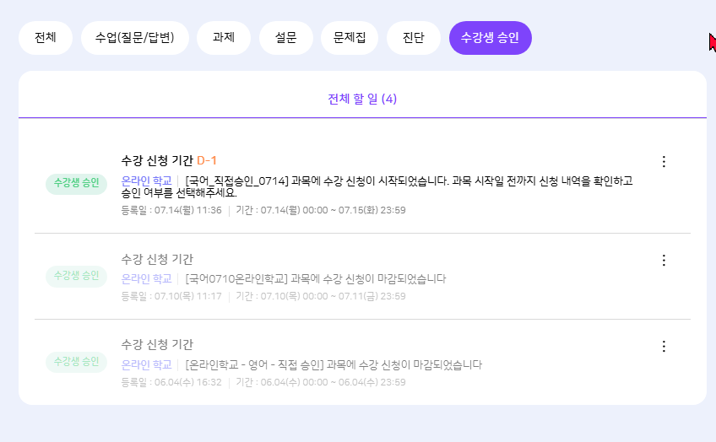Open the three-dot menu for 영어 직접 승인 item
The width and height of the screenshot is (716, 442).
tap(663, 346)
